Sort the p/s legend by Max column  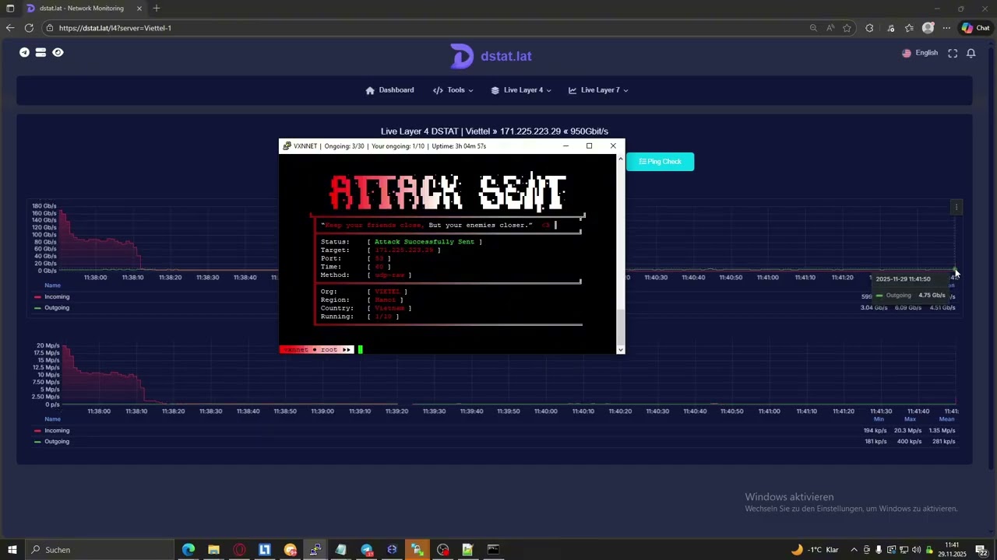(910, 419)
